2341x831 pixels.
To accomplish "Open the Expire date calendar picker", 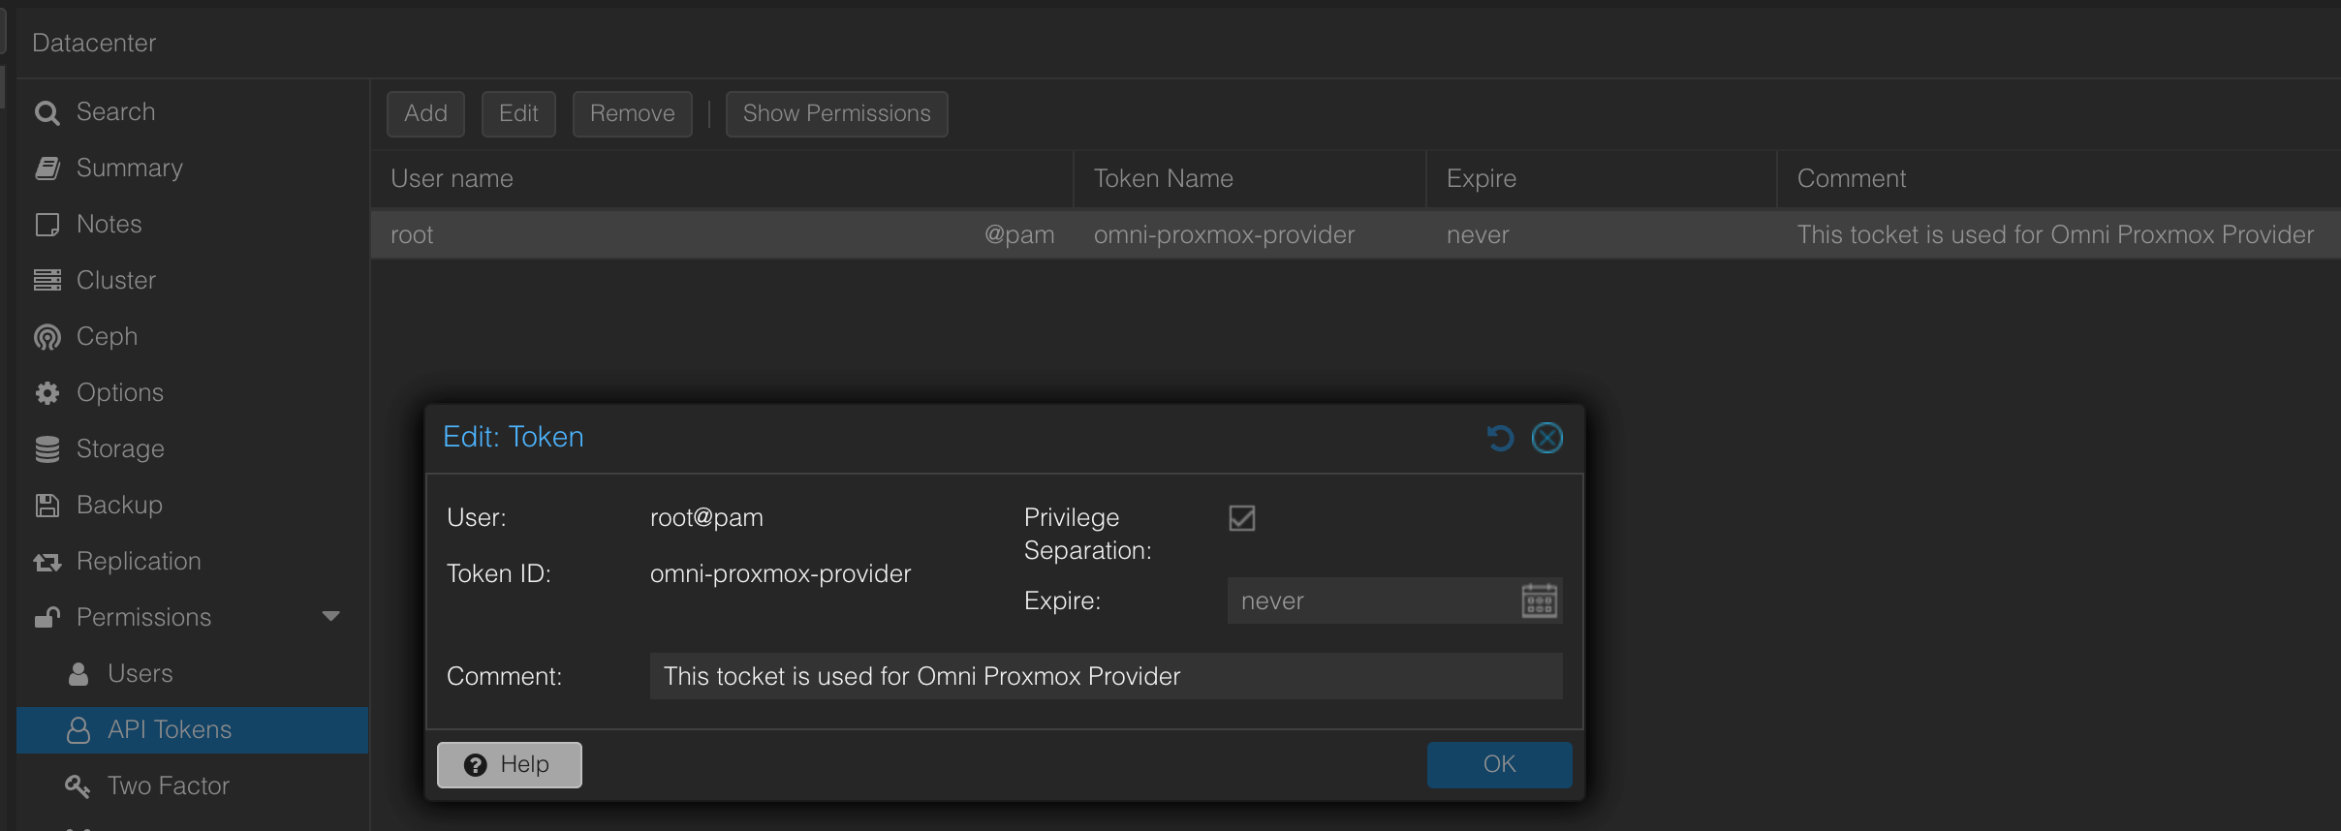I will click(x=1539, y=600).
